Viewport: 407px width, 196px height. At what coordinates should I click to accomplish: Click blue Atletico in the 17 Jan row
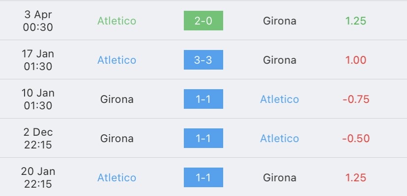[116, 60]
